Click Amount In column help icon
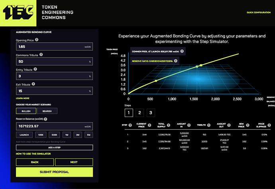The image size is (275, 189). (x=189, y=125)
